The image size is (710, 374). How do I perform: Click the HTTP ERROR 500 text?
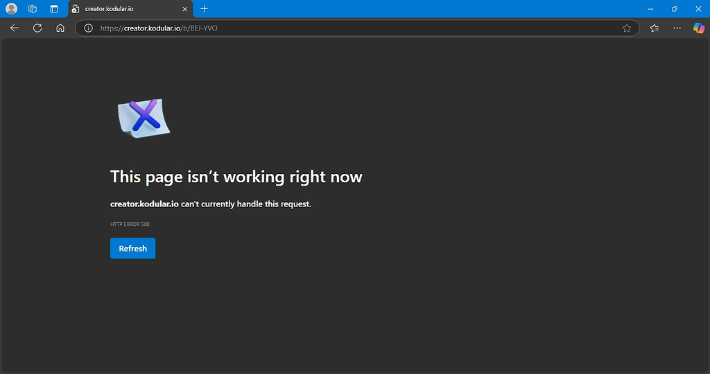[x=130, y=224]
